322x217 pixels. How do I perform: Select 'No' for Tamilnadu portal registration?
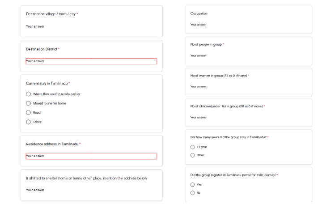193,193
